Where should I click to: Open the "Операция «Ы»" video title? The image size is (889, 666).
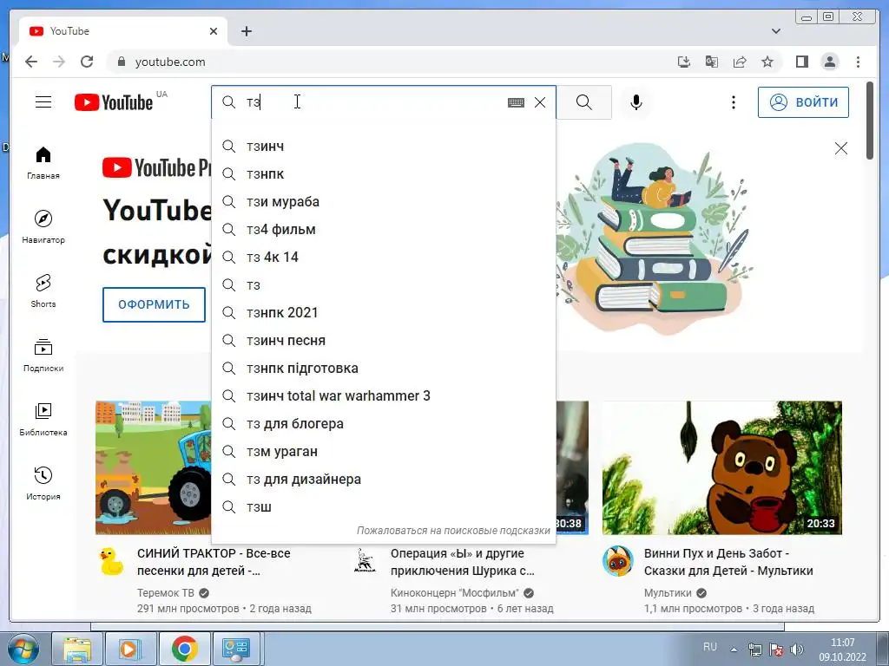[x=462, y=562]
